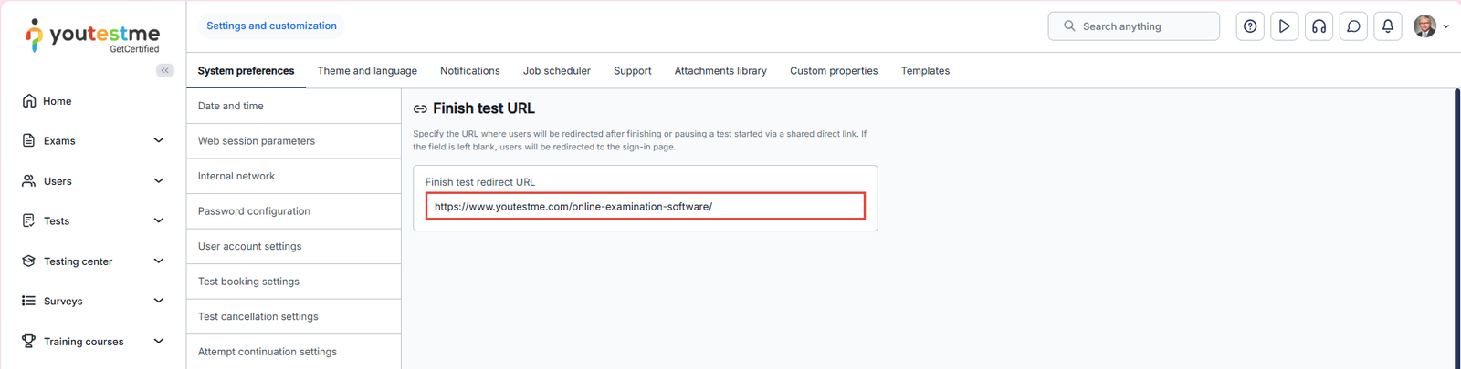Go to the Notifications tab
The image size is (1461, 369).
pos(469,71)
